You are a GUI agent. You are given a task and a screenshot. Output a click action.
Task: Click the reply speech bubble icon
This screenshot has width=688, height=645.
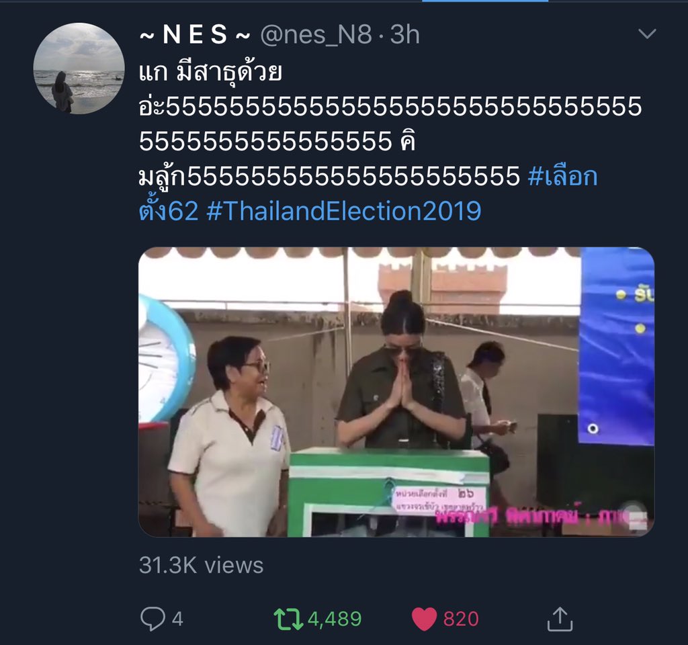click(x=153, y=619)
